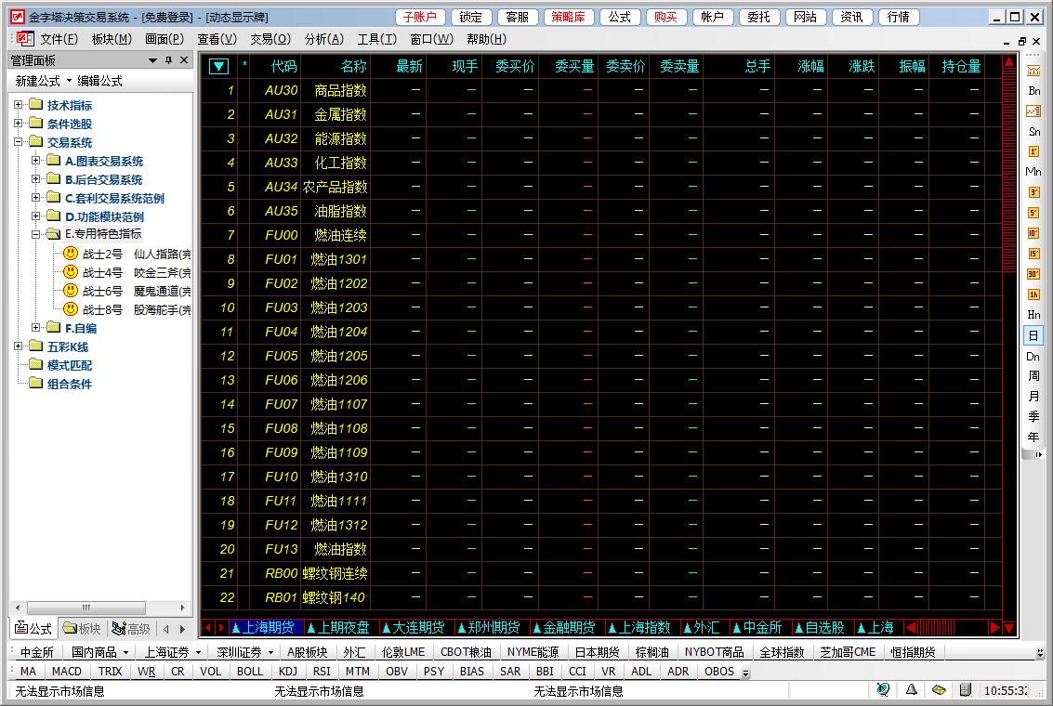The width and height of the screenshot is (1053, 706).
Task: Click the 涨幅 column header
Action: (810, 66)
